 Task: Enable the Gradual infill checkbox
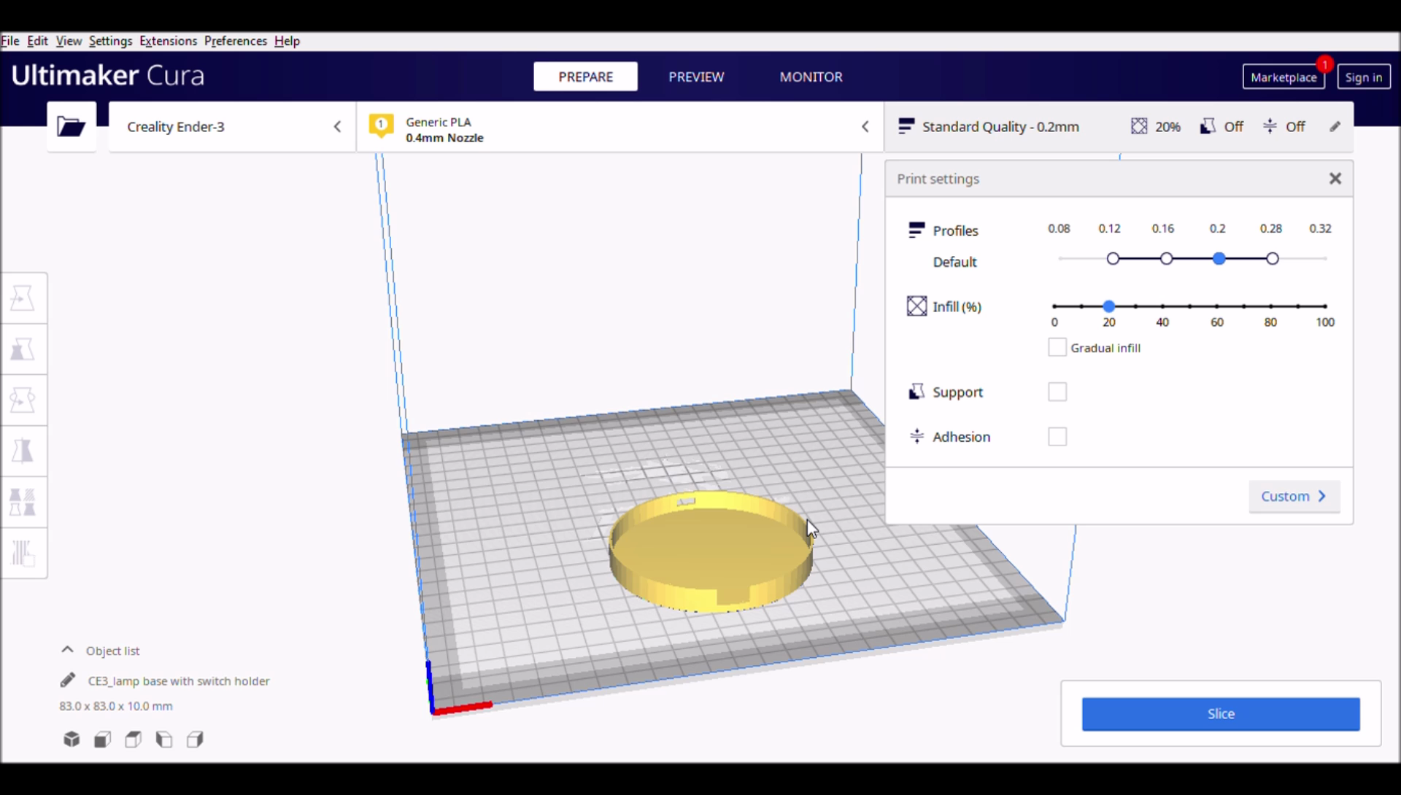pos(1057,348)
